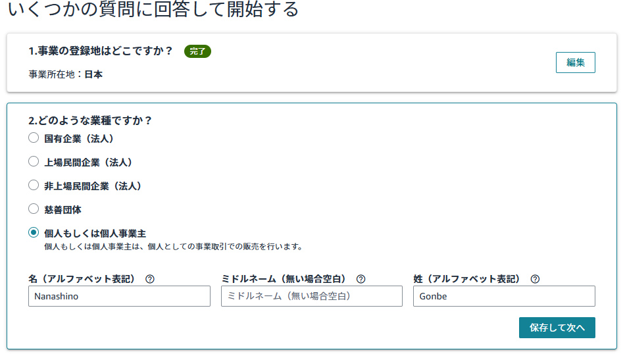Click the ミドルネーム（無い場合空白） field label
Screen dimensions: 625x354
click(284, 279)
